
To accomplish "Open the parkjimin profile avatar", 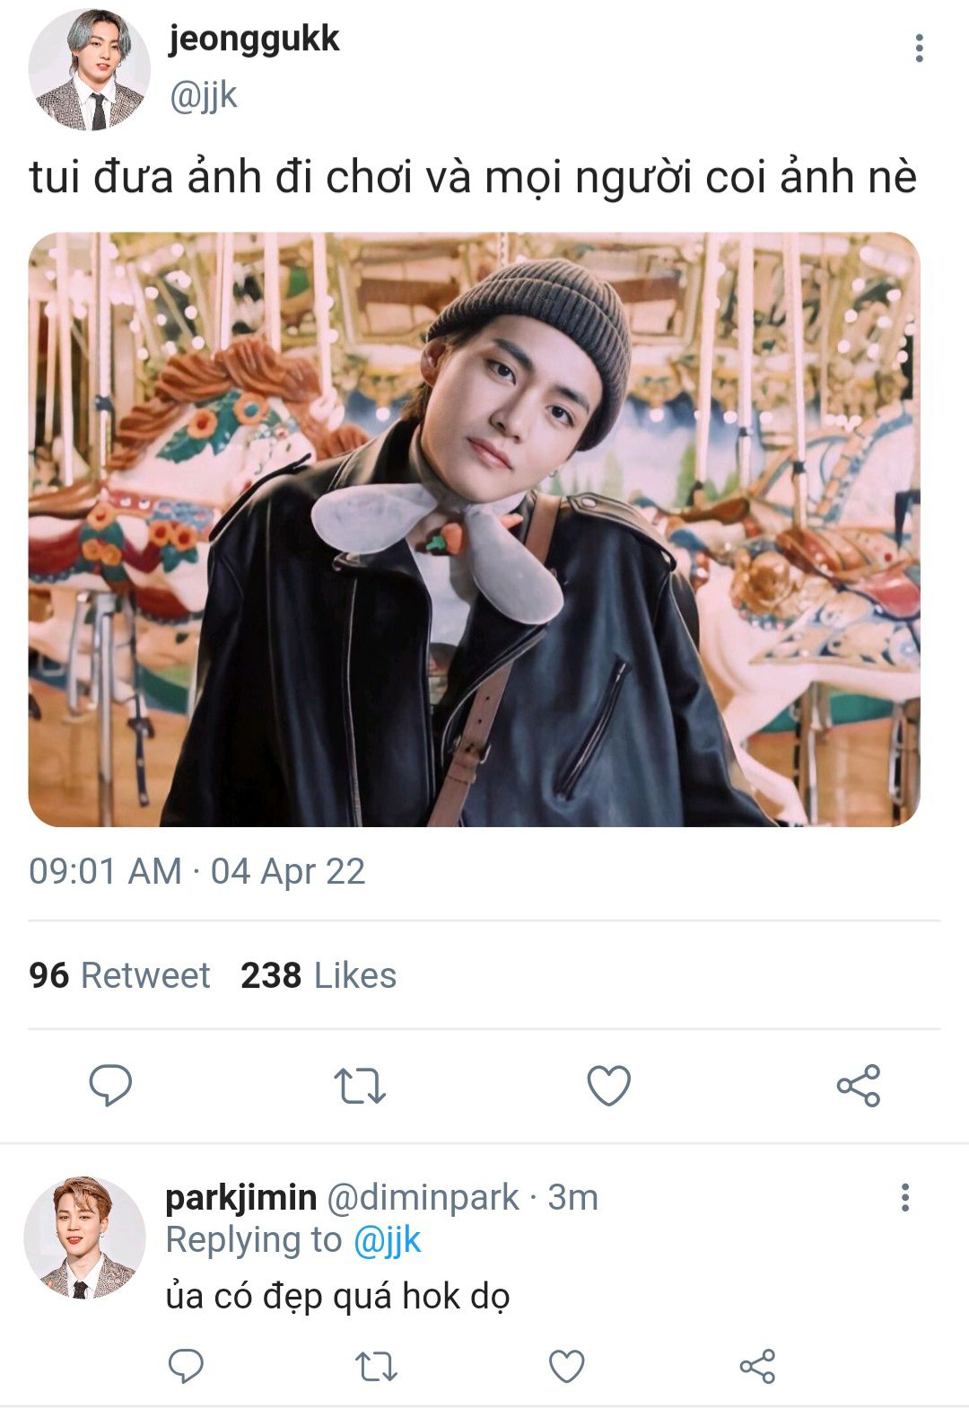I will [x=84, y=1237].
